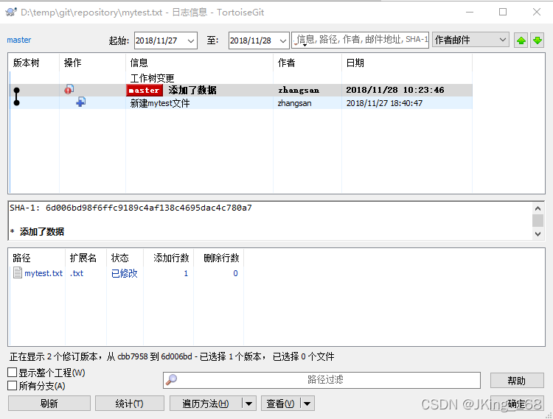The image size is (553, 419).
Task: Click the 刷新 button
Action: pyautogui.click(x=49, y=404)
